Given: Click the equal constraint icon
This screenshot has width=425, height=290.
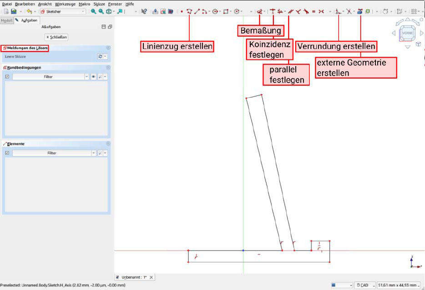Looking at the screenshot, I should tap(314, 11).
